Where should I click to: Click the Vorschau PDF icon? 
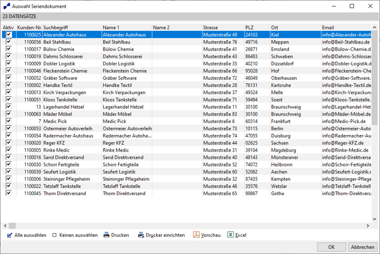[x=196, y=235]
